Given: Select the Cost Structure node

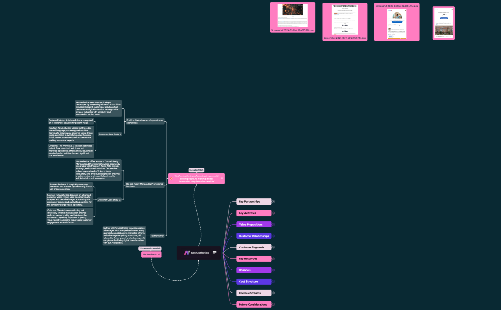Looking at the screenshot, I should pyautogui.click(x=254, y=282).
